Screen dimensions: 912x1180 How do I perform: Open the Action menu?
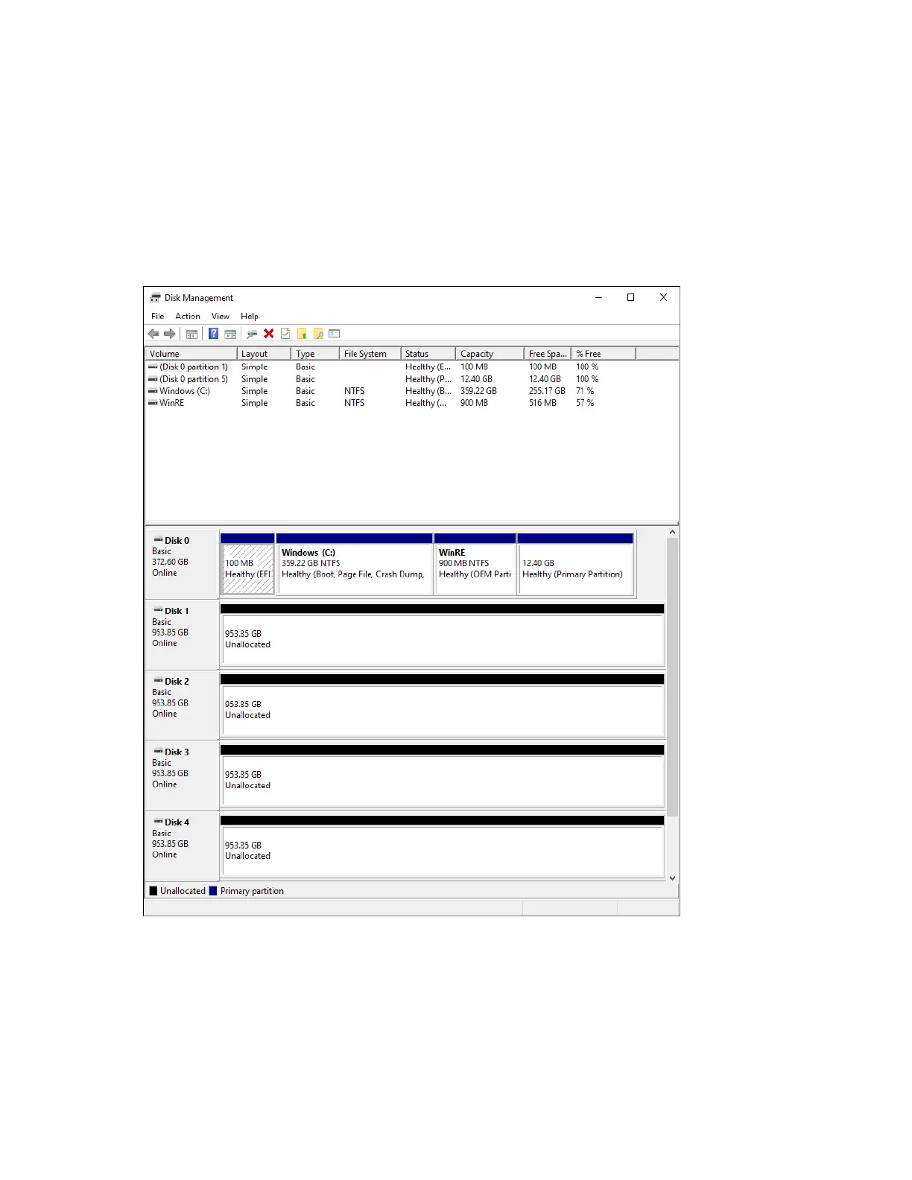pyautogui.click(x=188, y=317)
